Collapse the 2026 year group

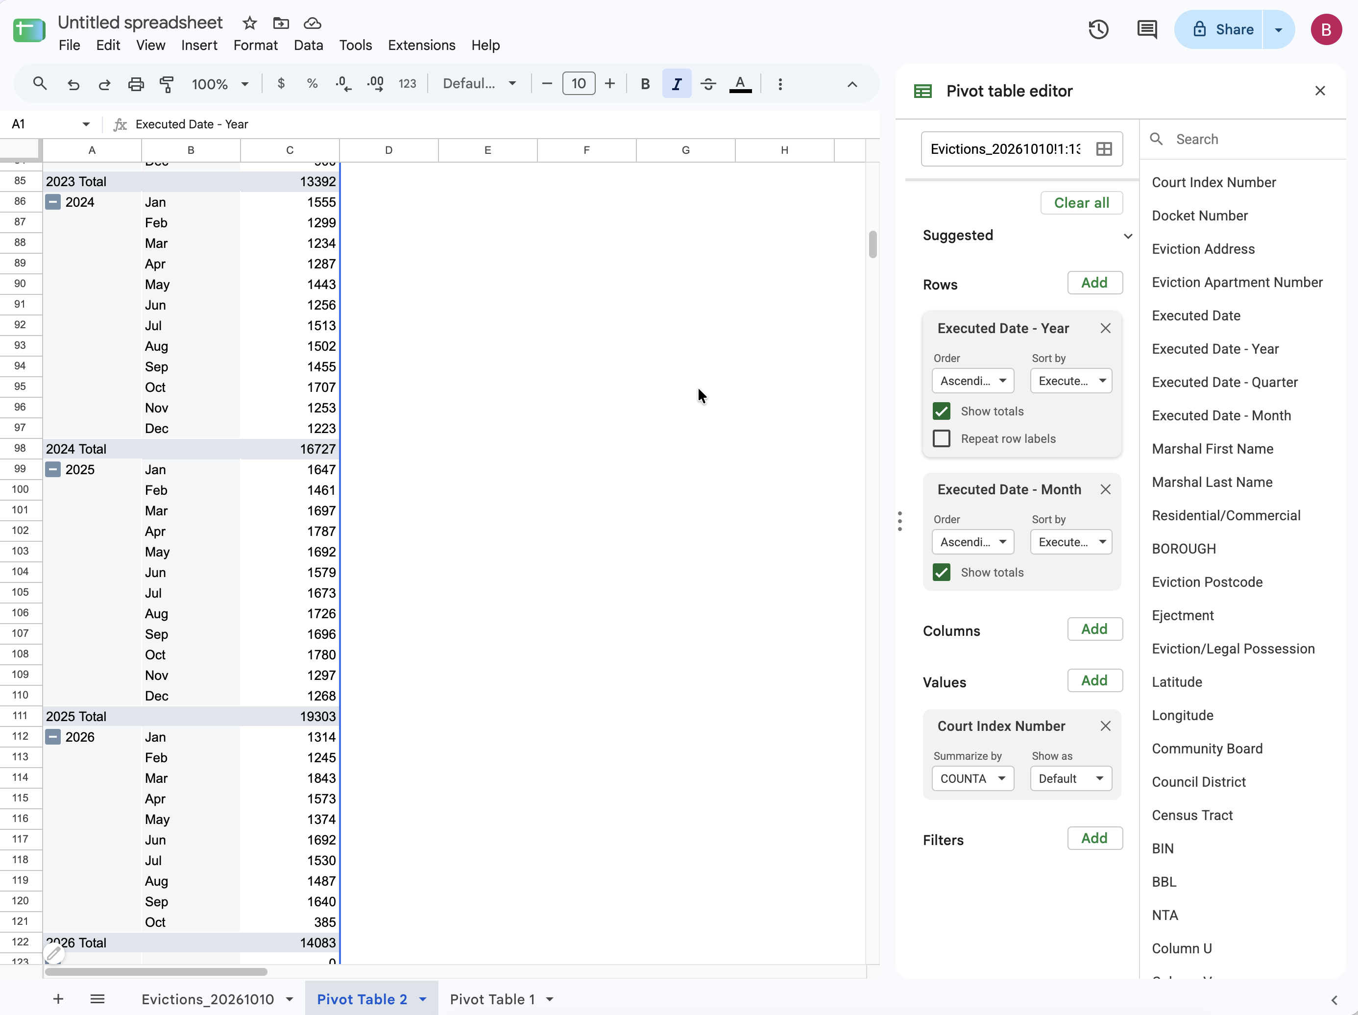point(53,737)
